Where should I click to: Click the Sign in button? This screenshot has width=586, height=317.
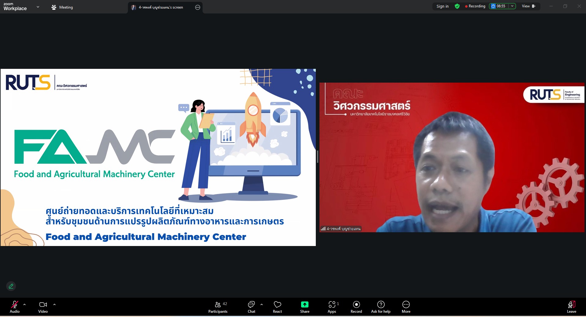point(442,6)
